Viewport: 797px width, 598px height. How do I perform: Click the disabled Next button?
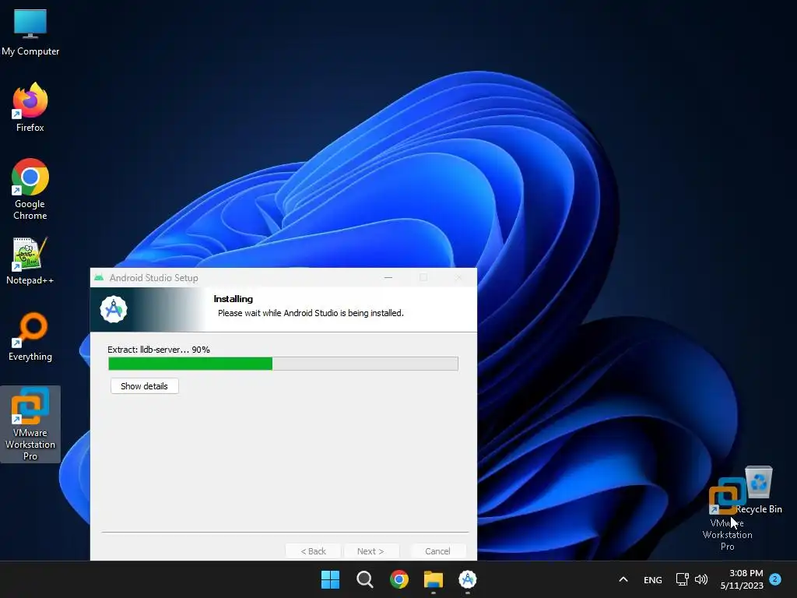(x=370, y=551)
